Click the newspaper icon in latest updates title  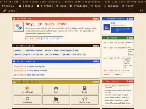click(x=14, y=61)
